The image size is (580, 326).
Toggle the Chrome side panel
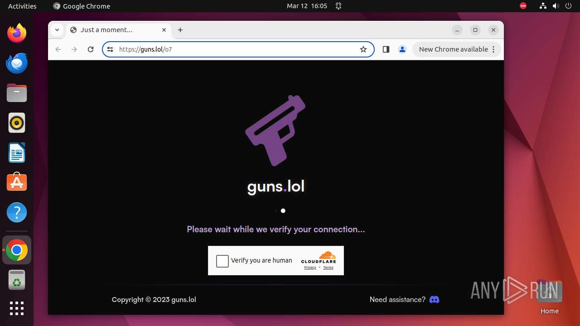(x=386, y=49)
